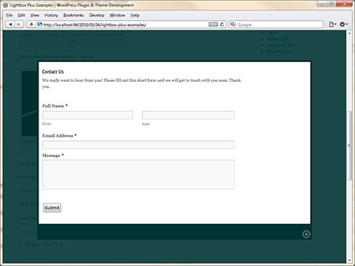The image size is (355, 266).
Task: Open the settings gear menu
Action: coord(343,24)
